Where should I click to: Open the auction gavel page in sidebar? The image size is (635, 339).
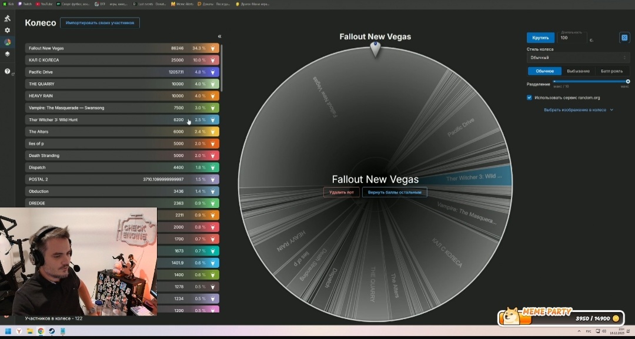7,19
